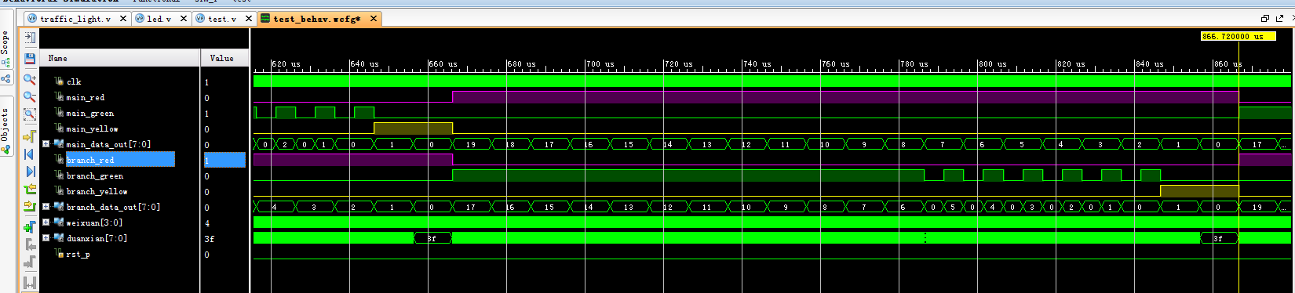Click the highlighted value 1 of branch_red
Viewport: 1295px width, 293px height.
[x=224, y=160]
